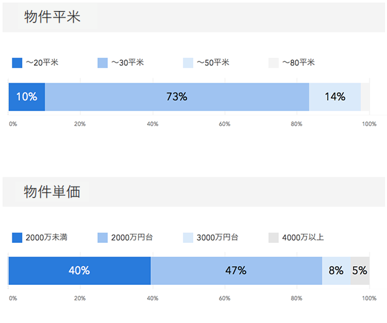
Task: Select the 40% bar segment in 物件単価
Action: [x=79, y=271]
